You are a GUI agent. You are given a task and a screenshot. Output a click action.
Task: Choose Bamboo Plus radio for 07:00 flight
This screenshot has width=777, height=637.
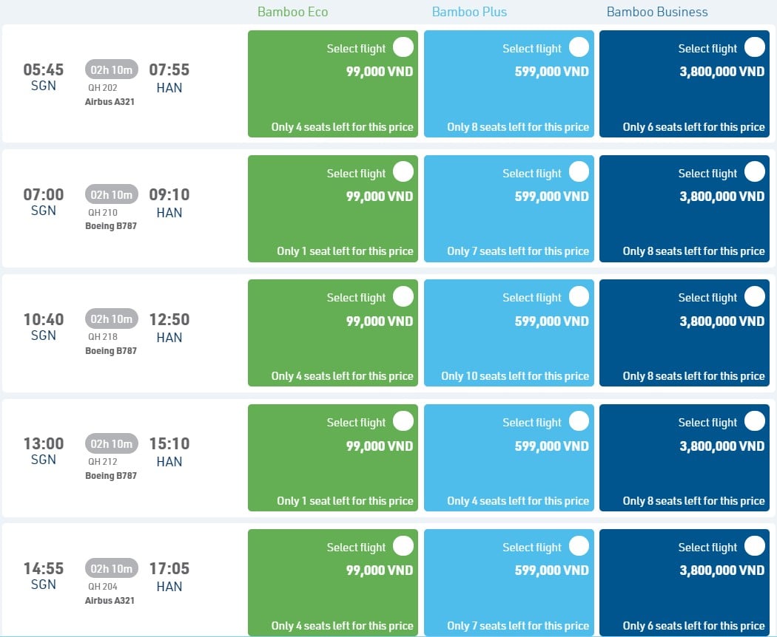point(579,172)
